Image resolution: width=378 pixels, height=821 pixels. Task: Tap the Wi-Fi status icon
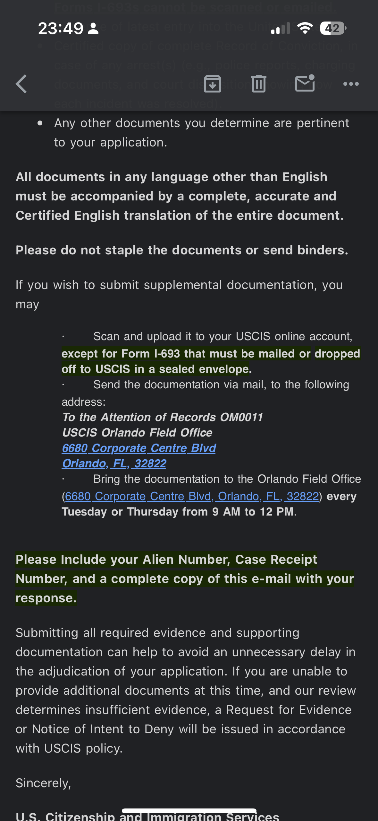pos(305,28)
